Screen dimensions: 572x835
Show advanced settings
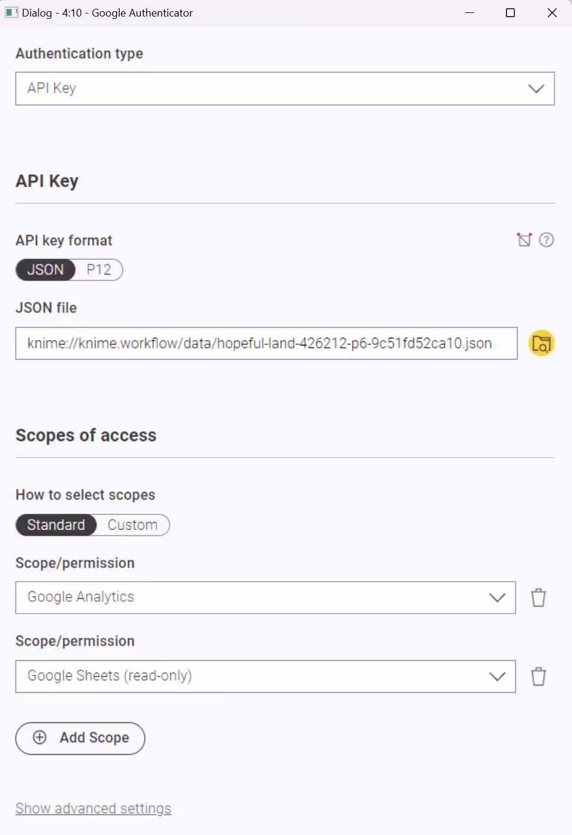pyautogui.click(x=93, y=808)
